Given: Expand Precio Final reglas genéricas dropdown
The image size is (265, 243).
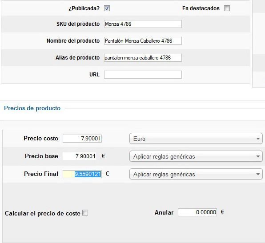Looking at the screenshot, I should (196, 174).
